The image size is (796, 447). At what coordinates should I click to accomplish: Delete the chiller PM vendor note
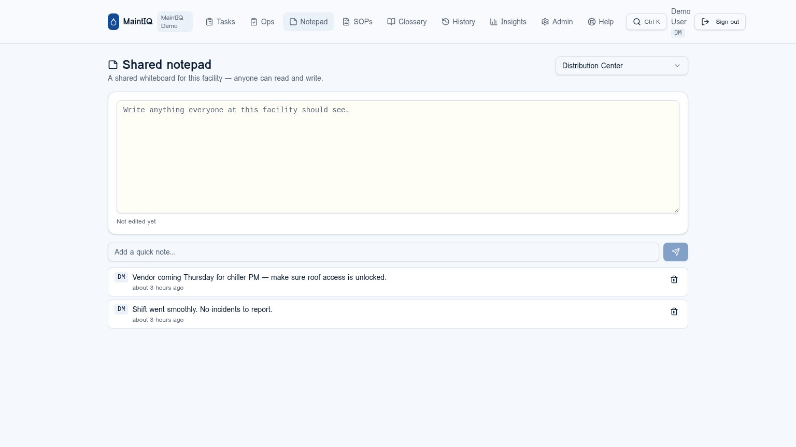tap(674, 279)
